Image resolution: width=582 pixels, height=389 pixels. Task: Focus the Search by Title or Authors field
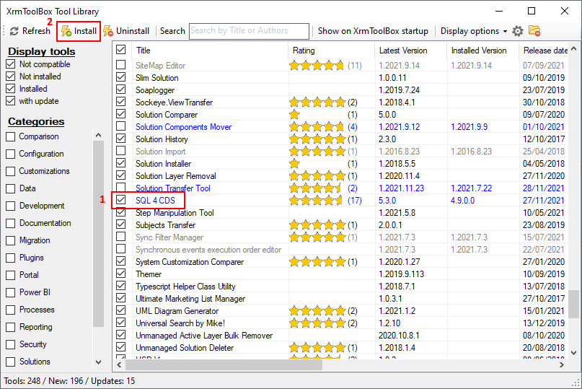pos(249,31)
